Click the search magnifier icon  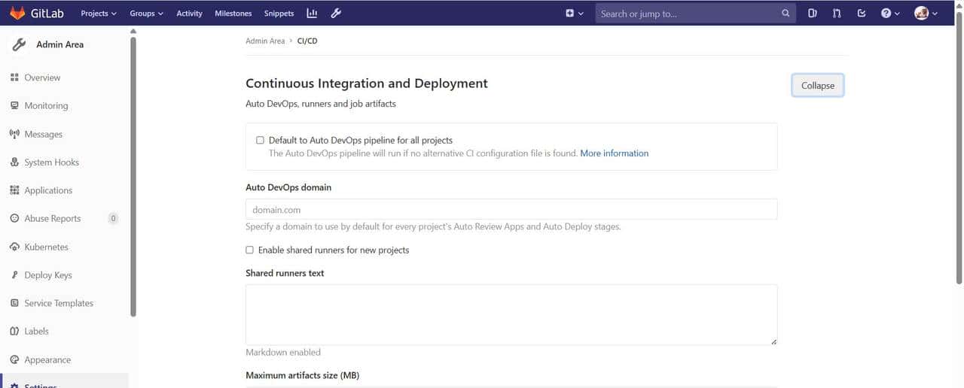[x=786, y=13]
